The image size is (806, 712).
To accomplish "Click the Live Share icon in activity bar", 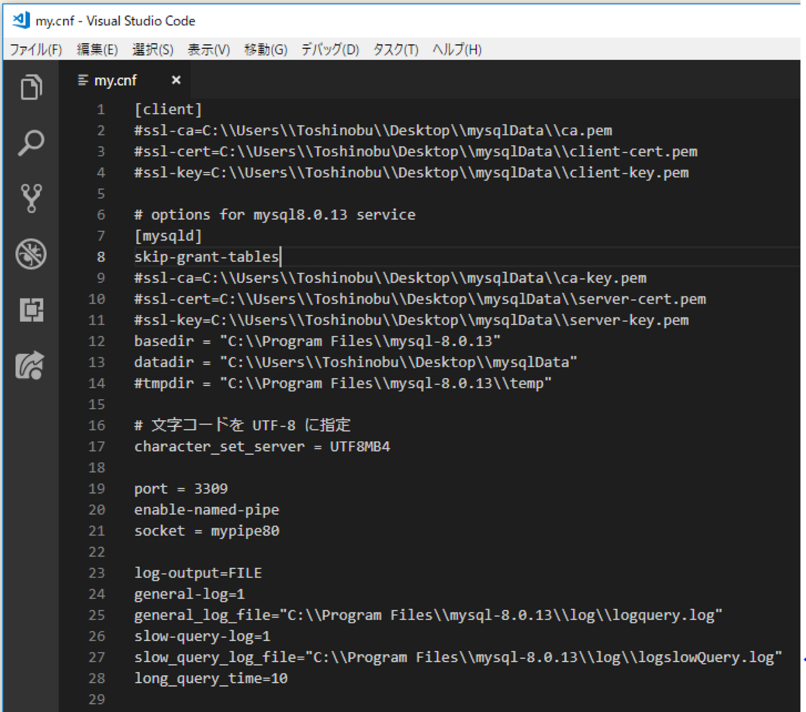I will pyautogui.click(x=31, y=365).
